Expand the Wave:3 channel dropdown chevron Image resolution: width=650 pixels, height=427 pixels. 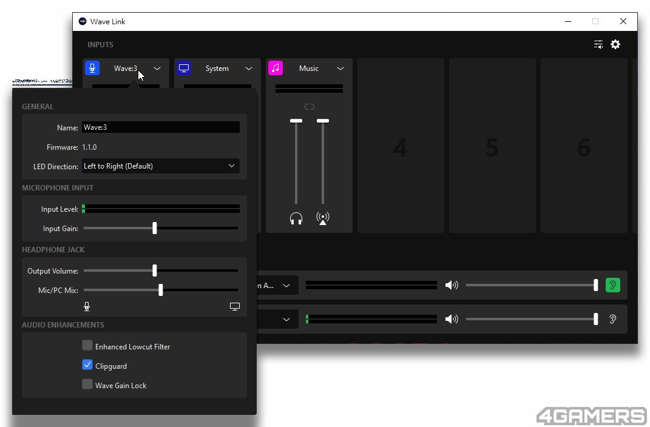[157, 69]
